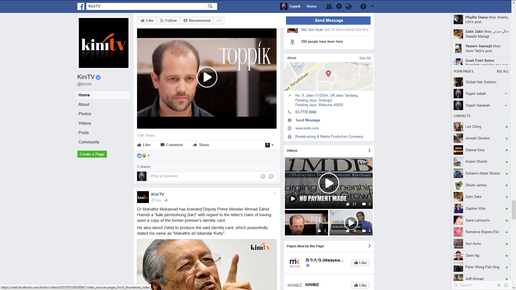Open the 3 shares link
Screen dimensions: 516x290
144,166
